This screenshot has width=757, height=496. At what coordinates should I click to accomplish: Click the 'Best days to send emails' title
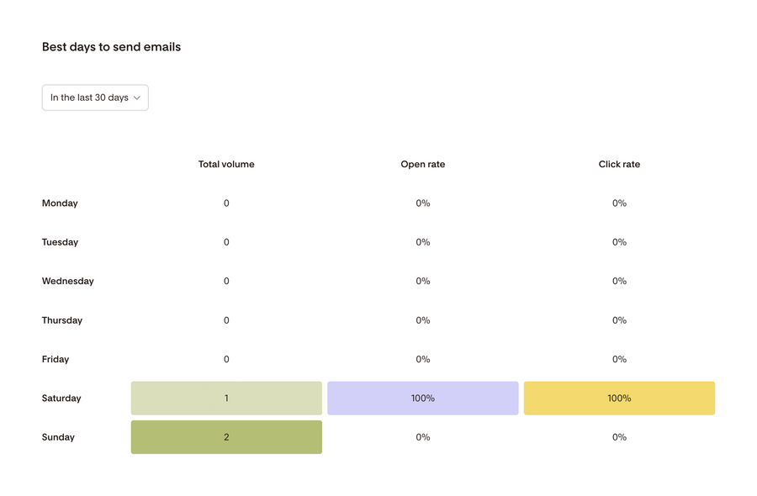pyautogui.click(x=111, y=47)
